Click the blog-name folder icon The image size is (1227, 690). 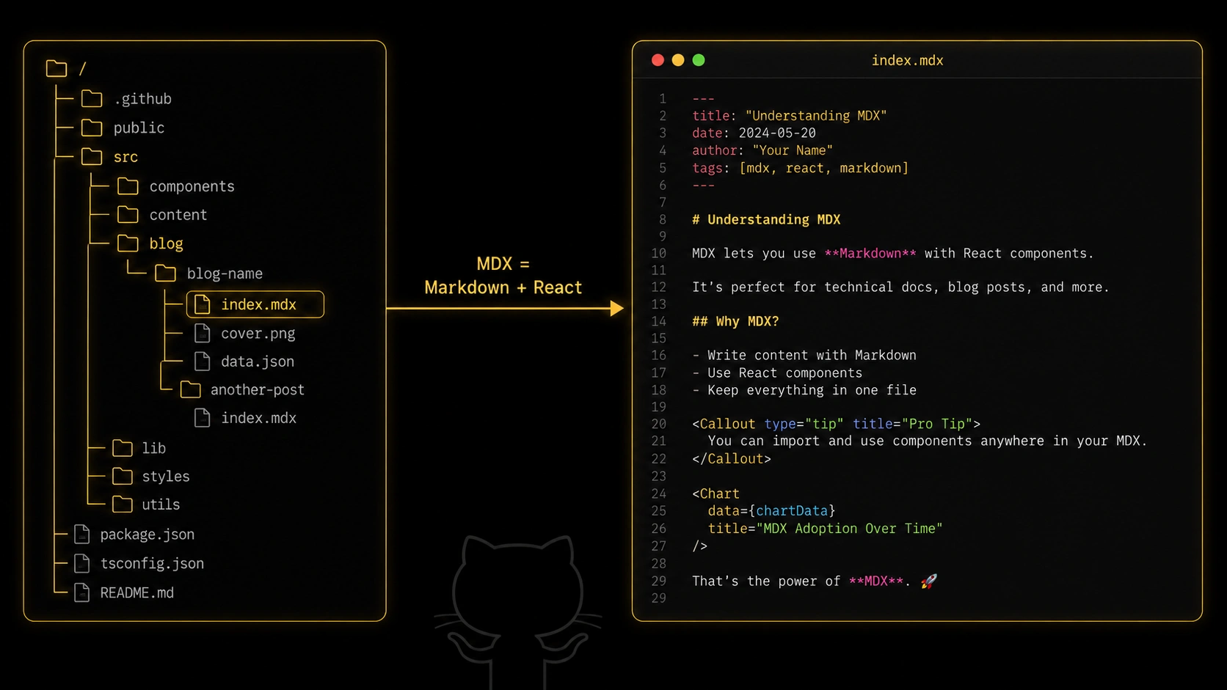click(165, 274)
